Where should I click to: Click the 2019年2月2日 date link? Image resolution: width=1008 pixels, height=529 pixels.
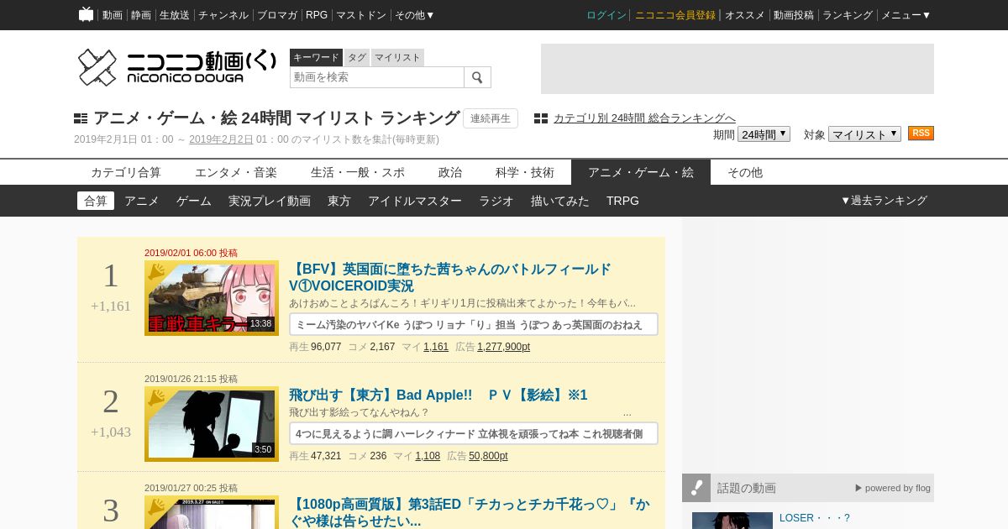tap(221, 139)
